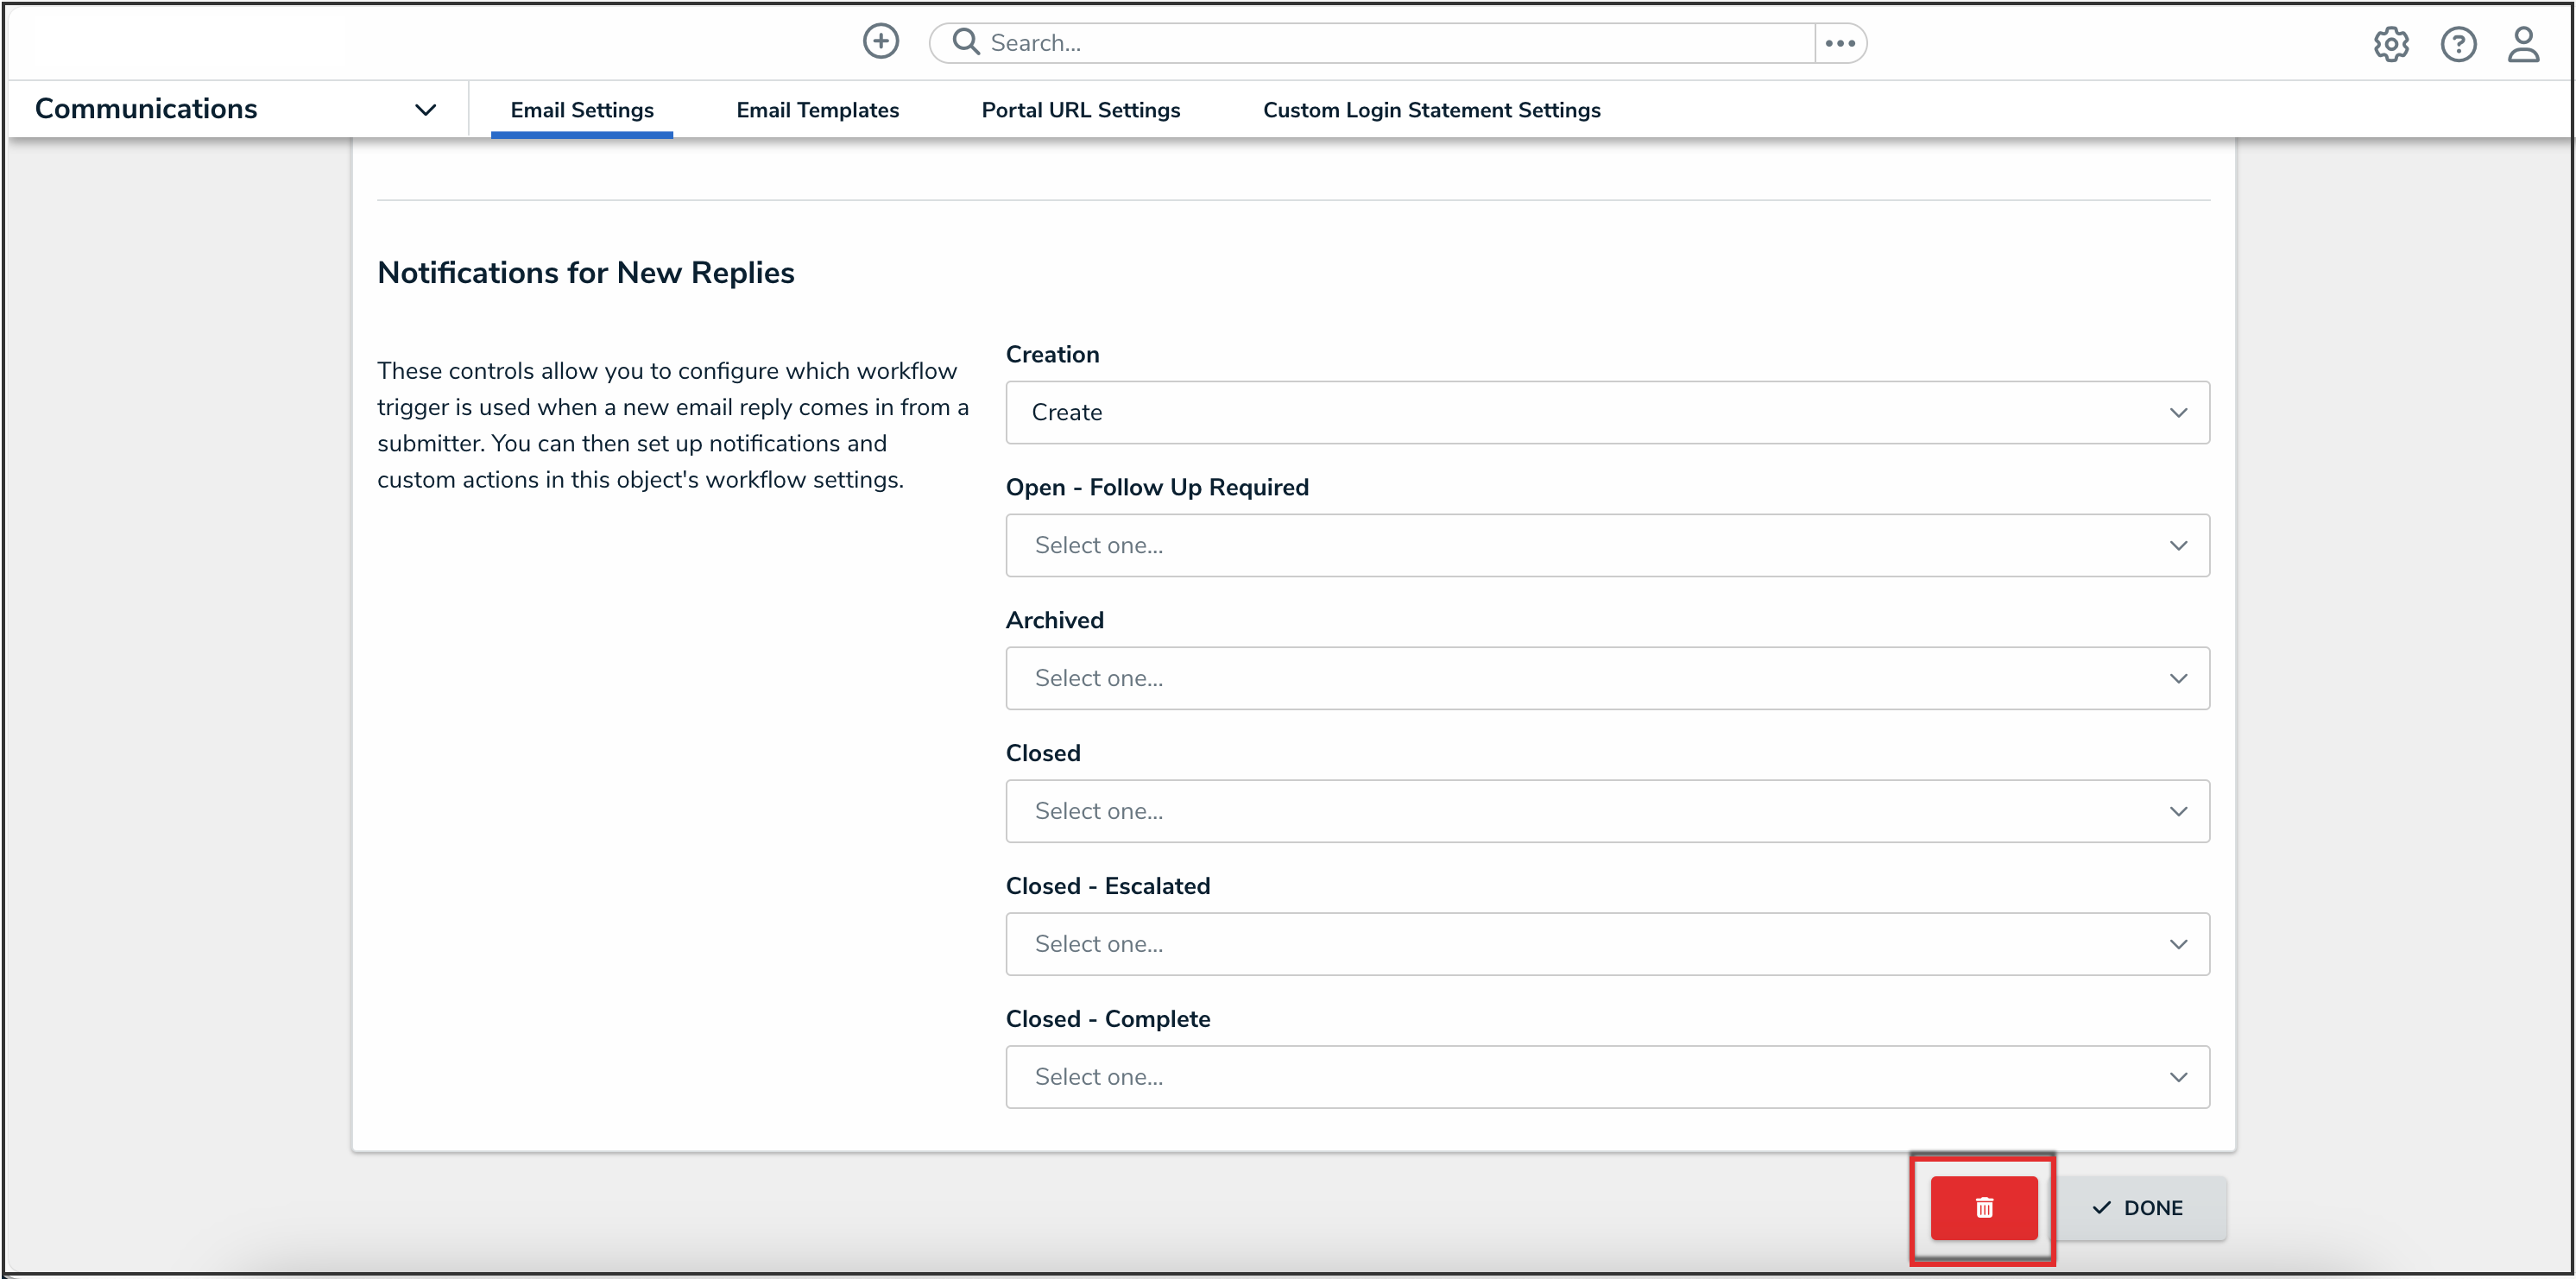
Task: Click the red trash delete button
Action: point(1983,1207)
